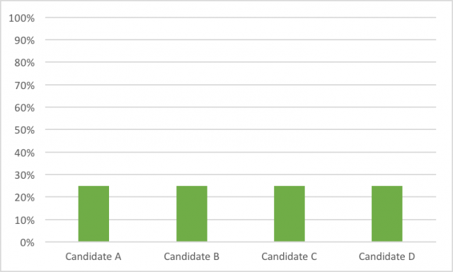Screen dimensions: 453x272
Task: Click the 90% axis label
Action: point(25,40)
